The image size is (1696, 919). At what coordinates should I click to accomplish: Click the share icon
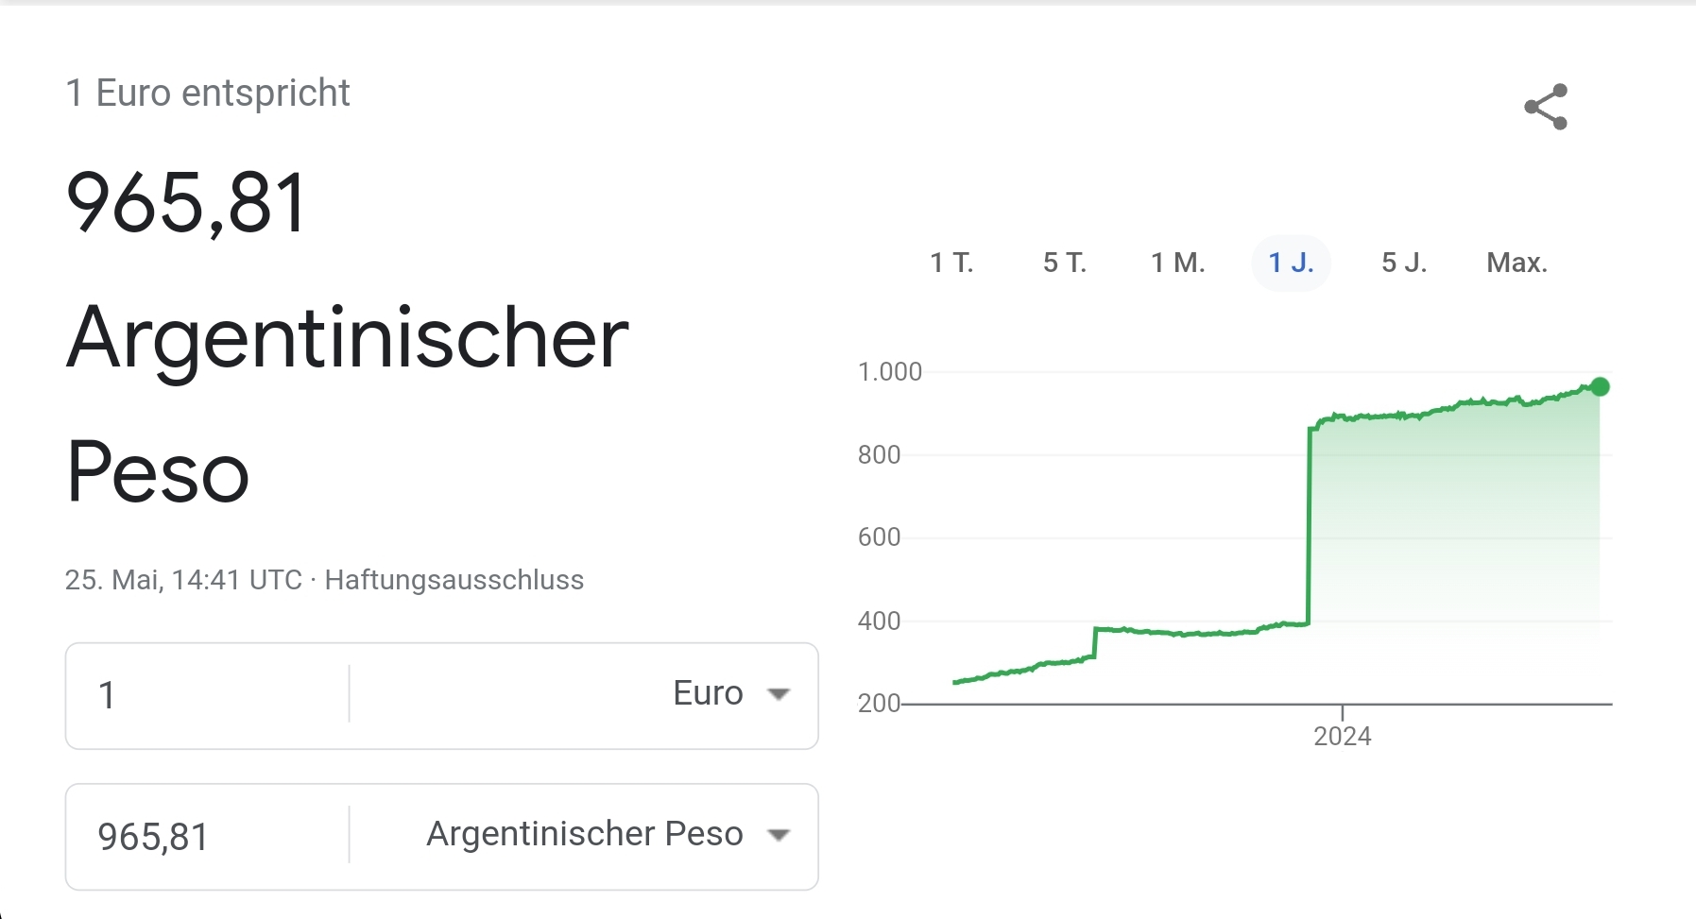pyautogui.click(x=1546, y=107)
